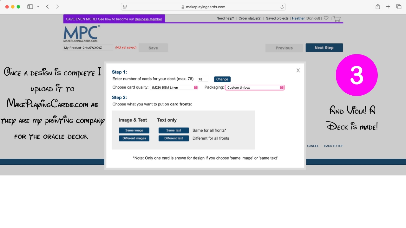
Task: Open Safari page menu icon in address bar
Action: click(125, 7)
